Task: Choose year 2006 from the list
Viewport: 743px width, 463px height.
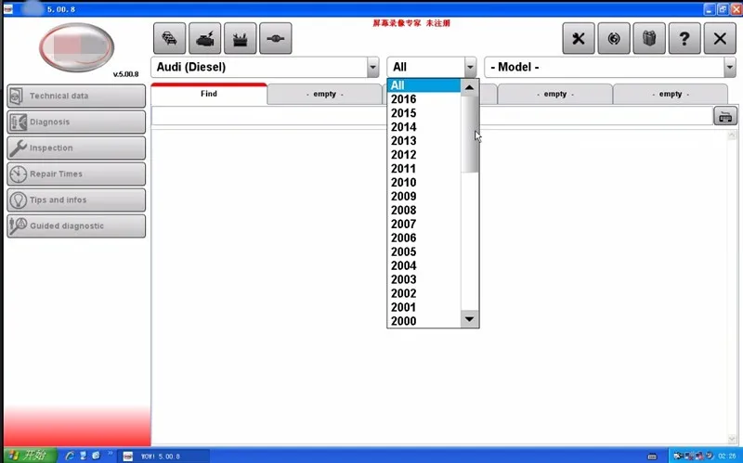Action: click(424, 238)
